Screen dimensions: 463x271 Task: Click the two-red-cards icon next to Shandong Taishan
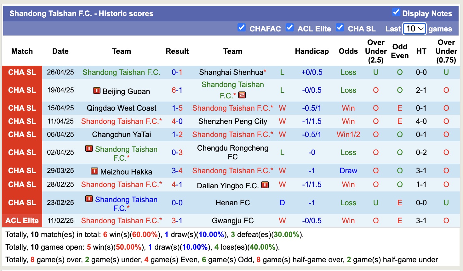point(242,95)
